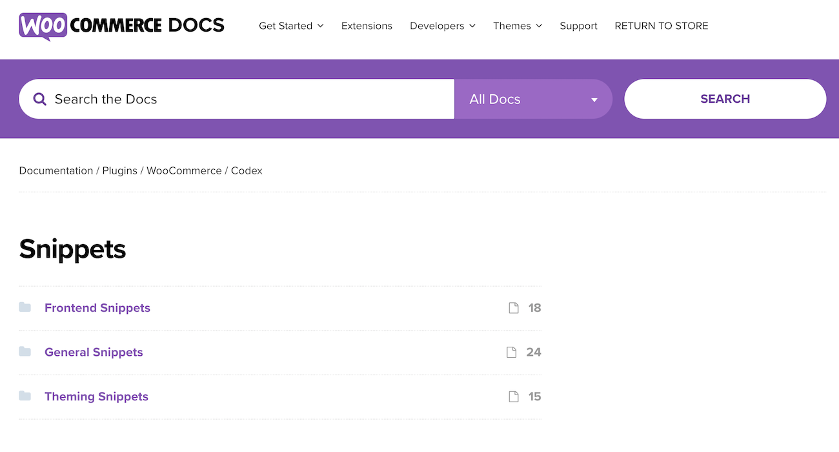
Task: Click the WooCommerce Docs logo
Action: (x=122, y=26)
